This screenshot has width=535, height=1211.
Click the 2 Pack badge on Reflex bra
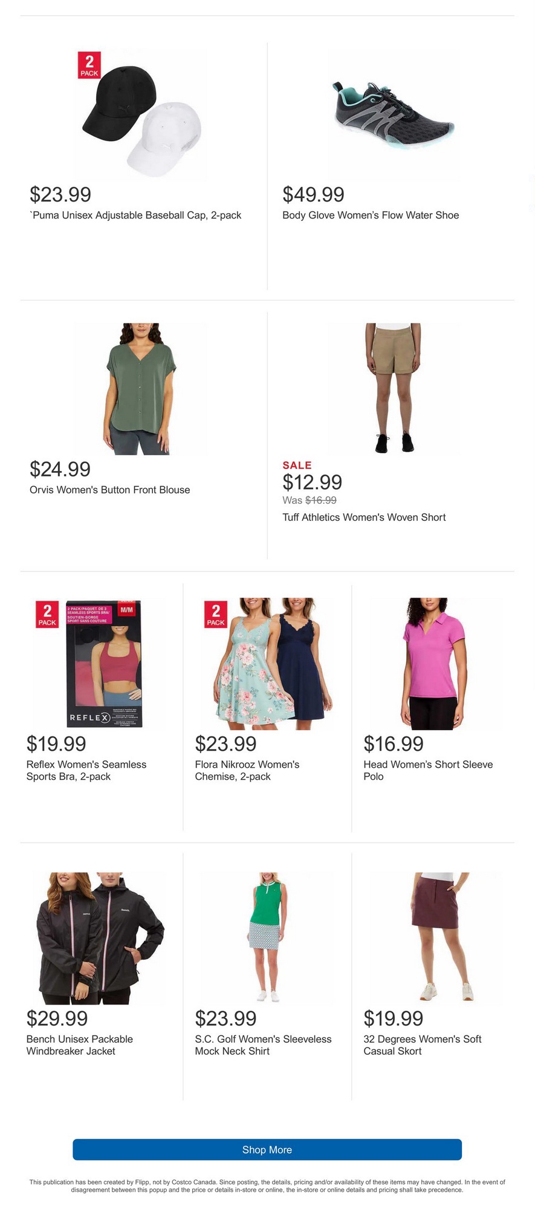click(47, 614)
